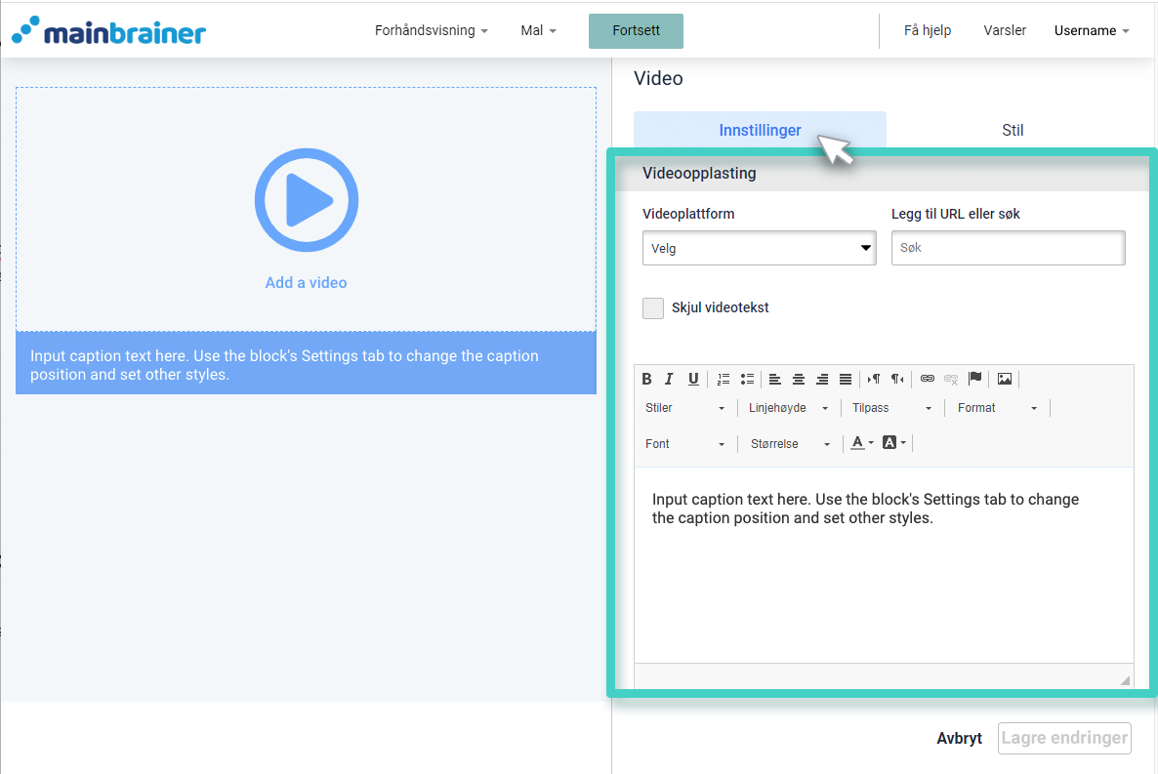1158x774 pixels.
Task: Click the play icon to add video
Action: pyautogui.click(x=306, y=201)
